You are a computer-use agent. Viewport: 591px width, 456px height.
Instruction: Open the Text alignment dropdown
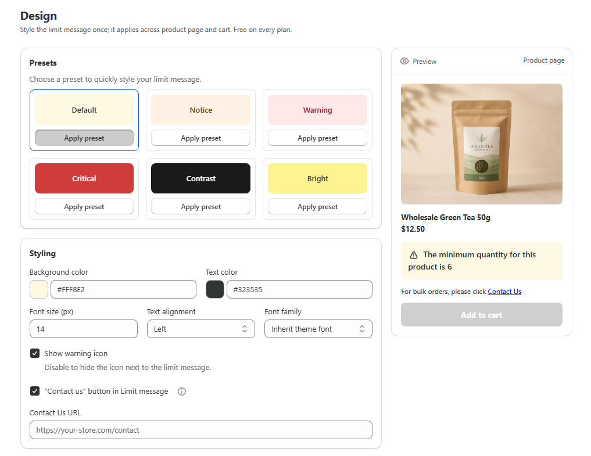[201, 329]
